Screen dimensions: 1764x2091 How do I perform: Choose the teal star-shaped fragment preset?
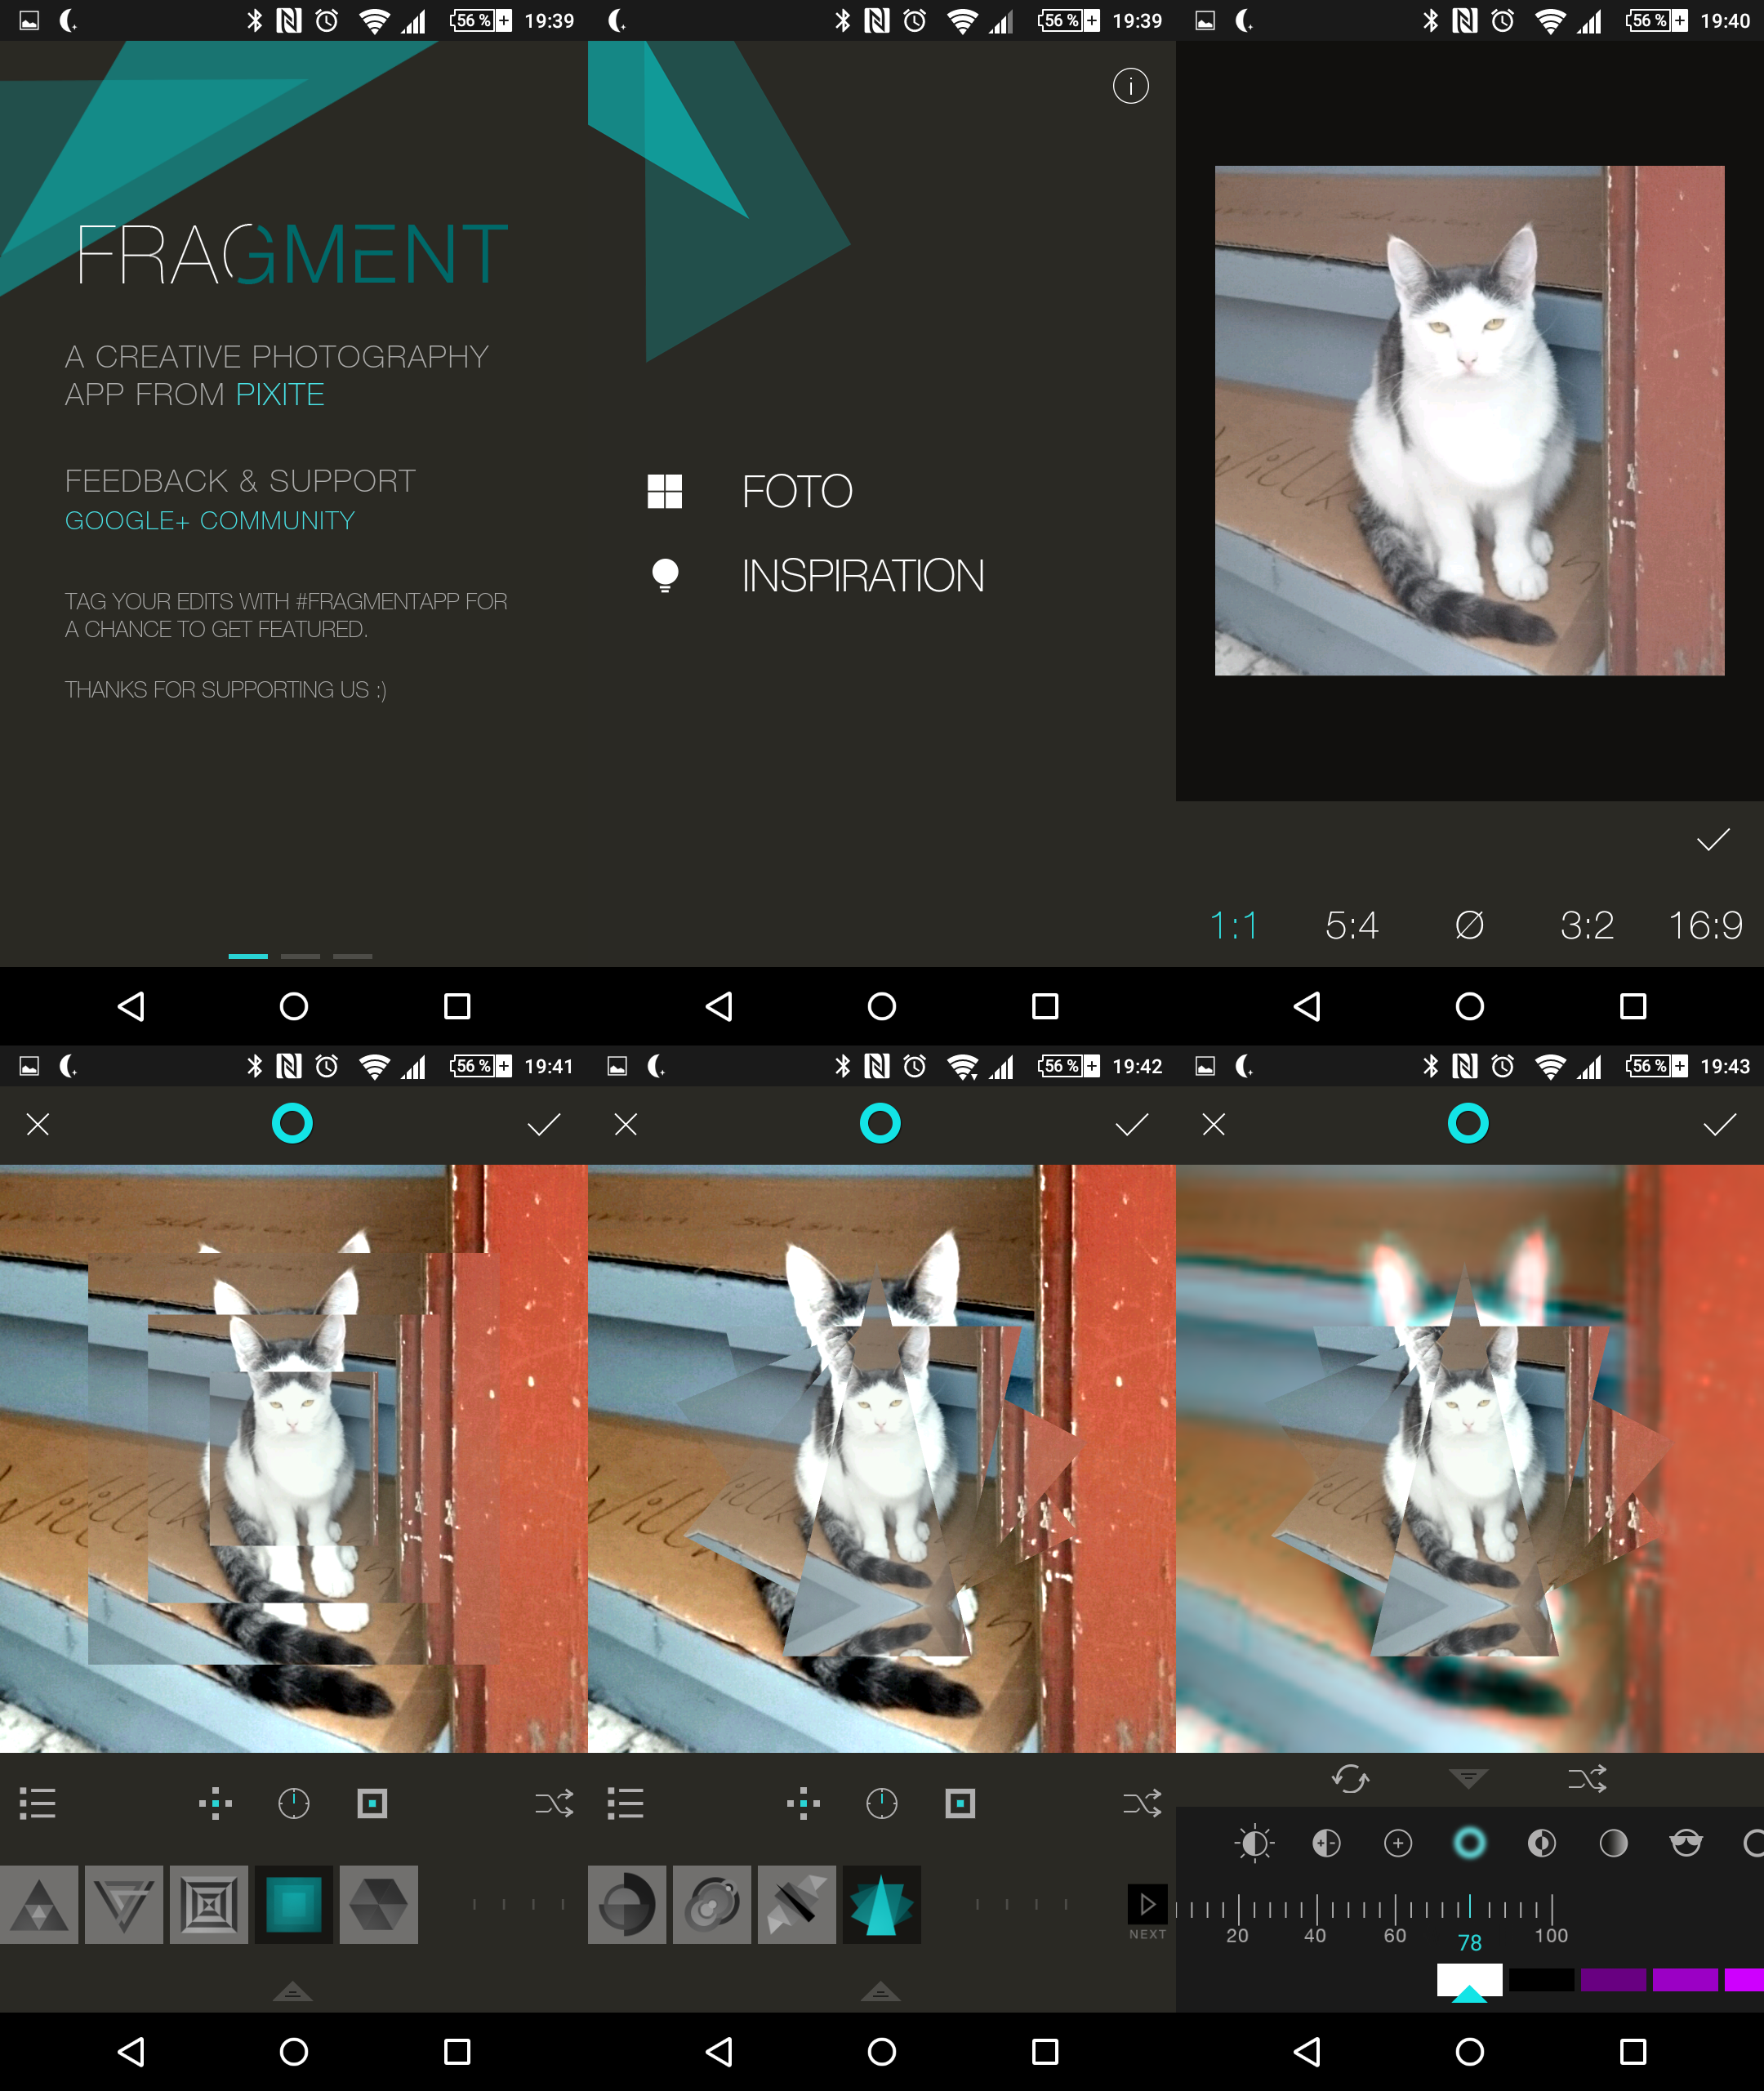click(881, 1904)
